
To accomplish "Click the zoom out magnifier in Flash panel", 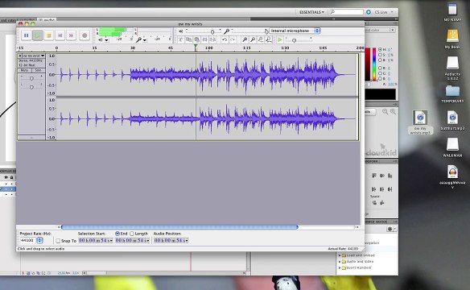I will pos(385,112).
